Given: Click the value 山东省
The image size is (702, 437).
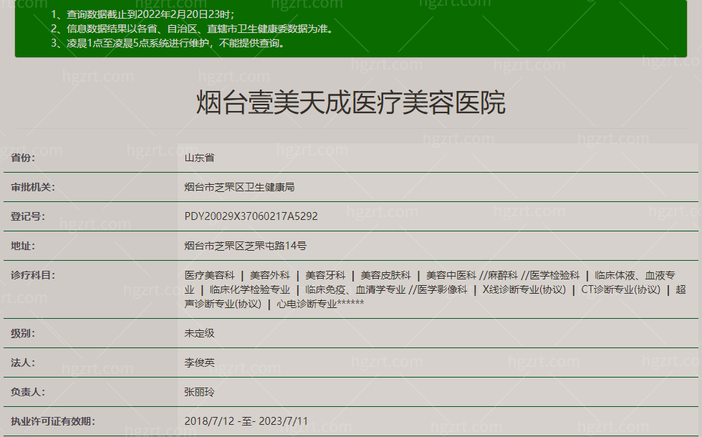Looking at the screenshot, I should [x=199, y=158].
